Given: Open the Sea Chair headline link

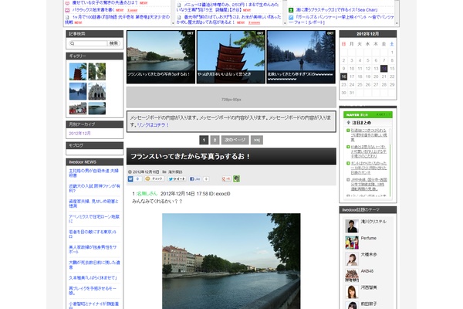Looking at the screenshot, I should 336,10.
